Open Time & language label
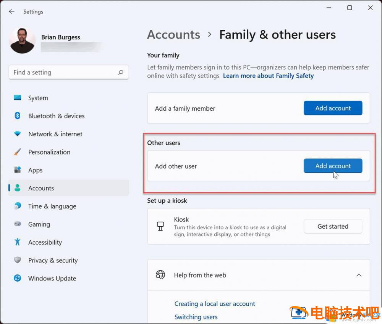Image resolution: width=382 pixels, height=324 pixels. point(52,206)
